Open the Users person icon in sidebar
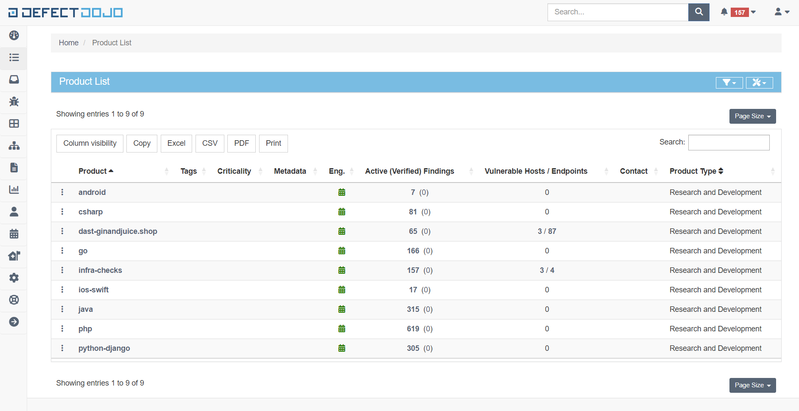This screenshot has width=799, height=411. coord(14,212)
